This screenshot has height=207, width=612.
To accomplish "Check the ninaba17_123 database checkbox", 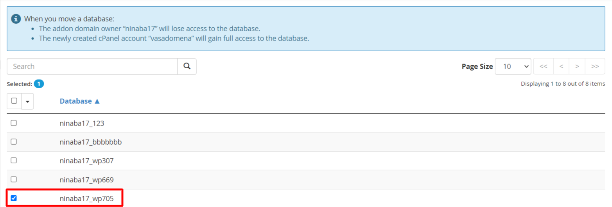I will [x=14, y=123].
